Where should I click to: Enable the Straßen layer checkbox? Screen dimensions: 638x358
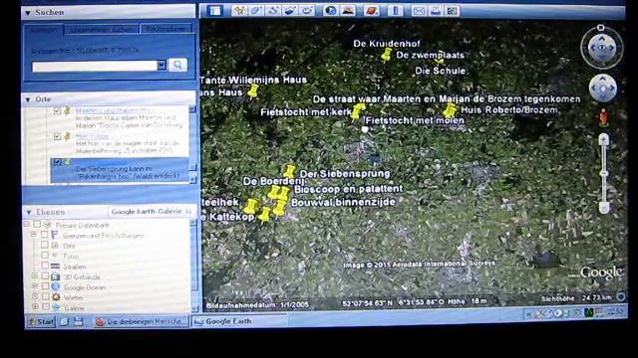coord(45,266)
